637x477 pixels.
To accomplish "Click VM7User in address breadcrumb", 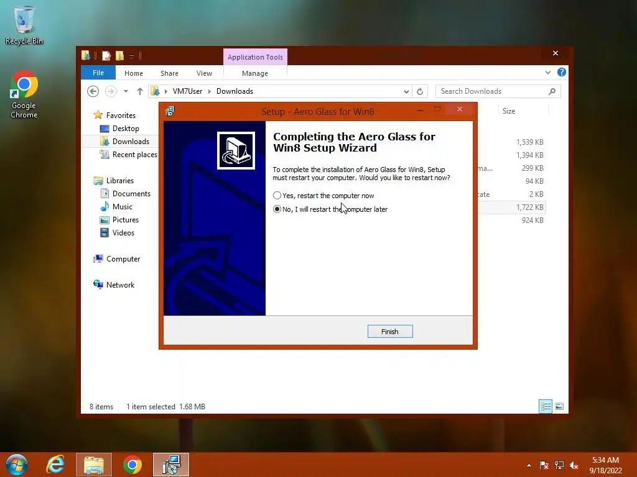I will (x=187, y=91).
